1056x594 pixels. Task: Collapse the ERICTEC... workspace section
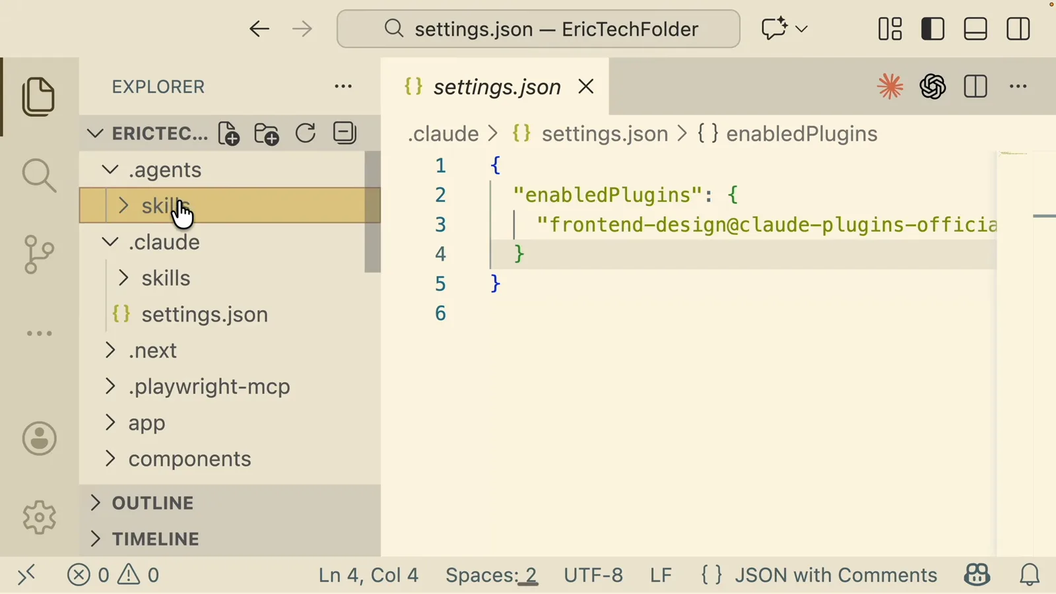click(96, 133)
